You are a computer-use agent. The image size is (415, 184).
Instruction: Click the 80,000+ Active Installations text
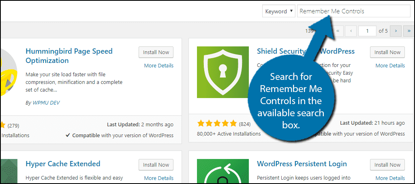(229, 134)
